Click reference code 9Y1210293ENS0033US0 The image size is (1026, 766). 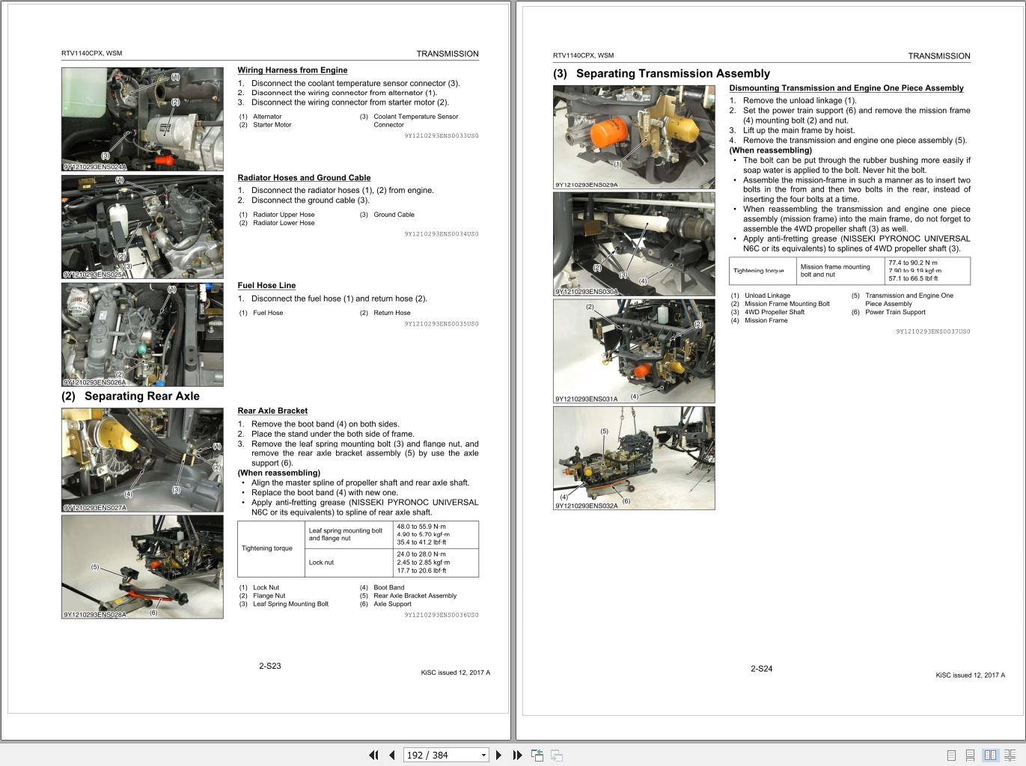pyautogui.click(x=442, y=136)
